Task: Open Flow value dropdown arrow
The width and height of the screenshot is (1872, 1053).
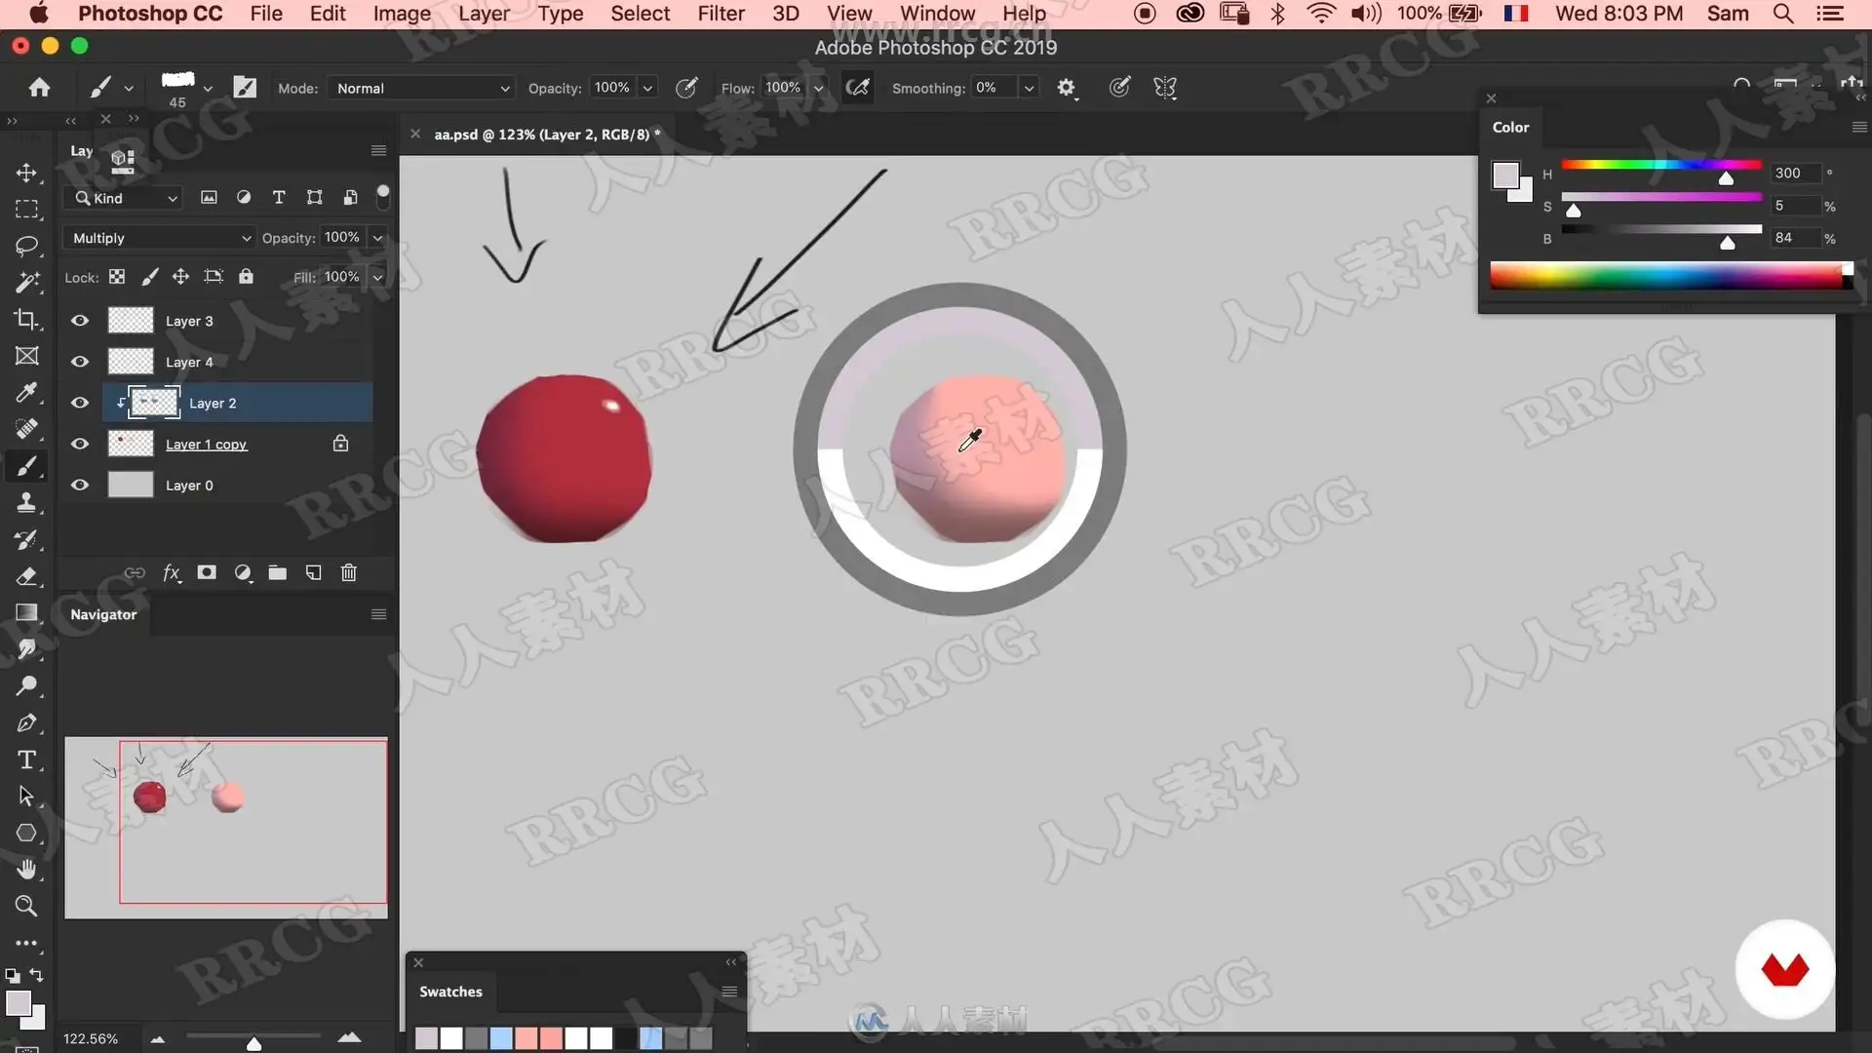Action: [x=818, y=88]
